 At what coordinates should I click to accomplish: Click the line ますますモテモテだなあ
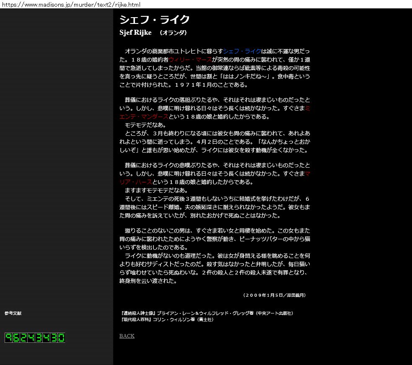pos(150,190)
